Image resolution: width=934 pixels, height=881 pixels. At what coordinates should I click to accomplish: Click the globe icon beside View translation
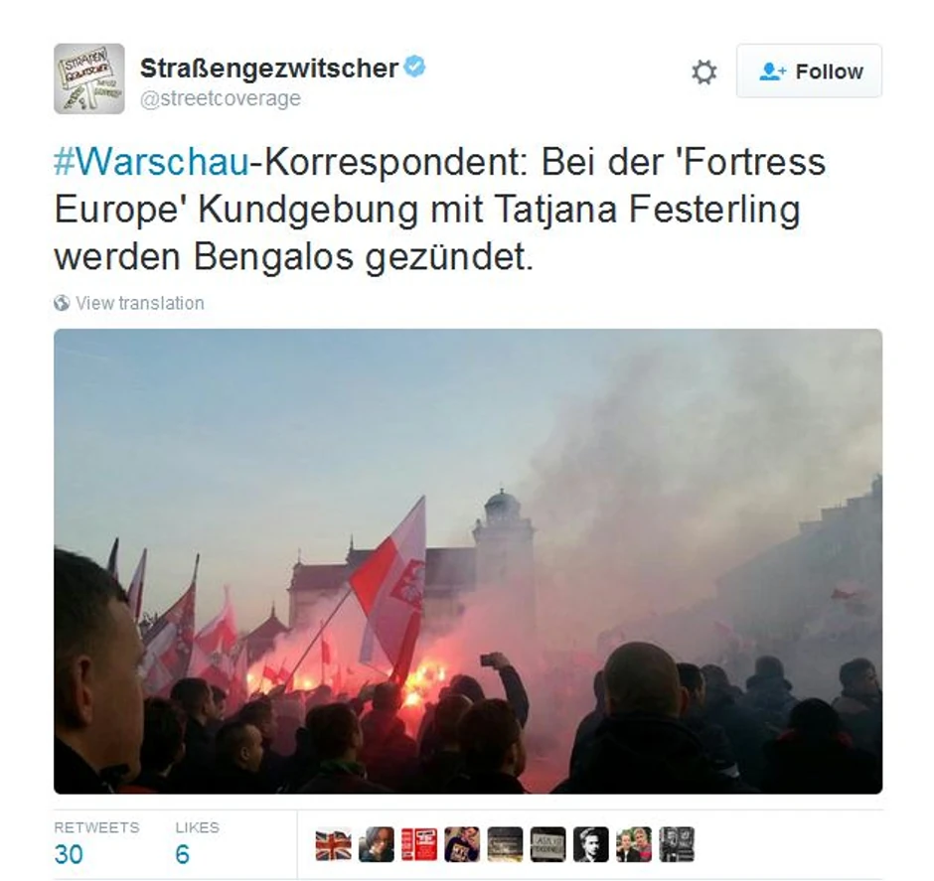pos(62,303)
